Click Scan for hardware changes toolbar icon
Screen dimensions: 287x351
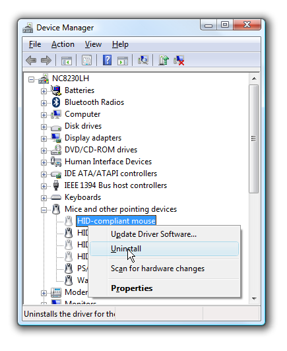[143, 60]
